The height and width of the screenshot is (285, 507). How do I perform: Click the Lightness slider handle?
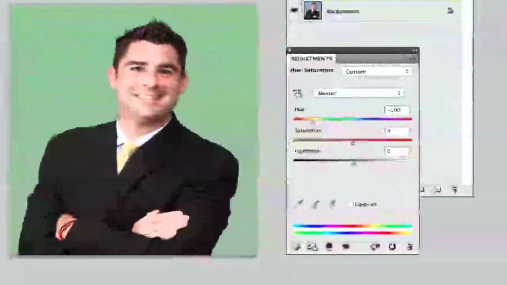point(354,163)
